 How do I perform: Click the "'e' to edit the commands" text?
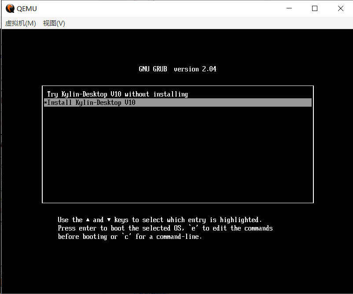(230, 228)
